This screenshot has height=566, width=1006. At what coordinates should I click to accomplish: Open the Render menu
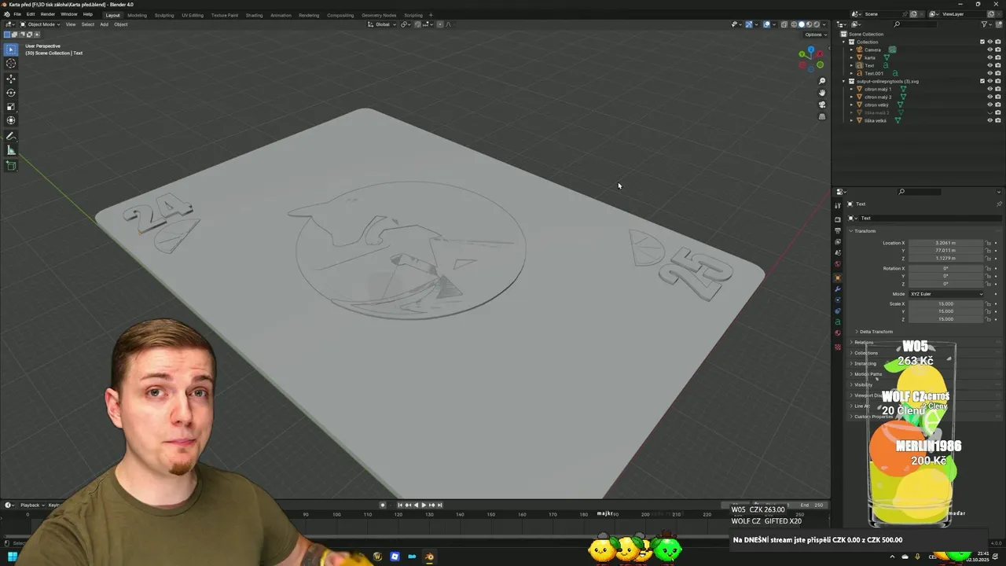pos(48,14)
